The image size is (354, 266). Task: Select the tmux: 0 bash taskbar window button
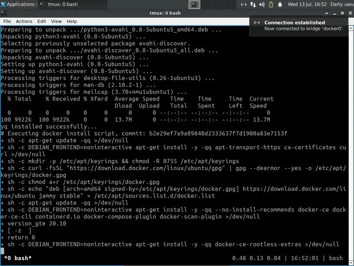pyautogui.click(x=72, y=4)
